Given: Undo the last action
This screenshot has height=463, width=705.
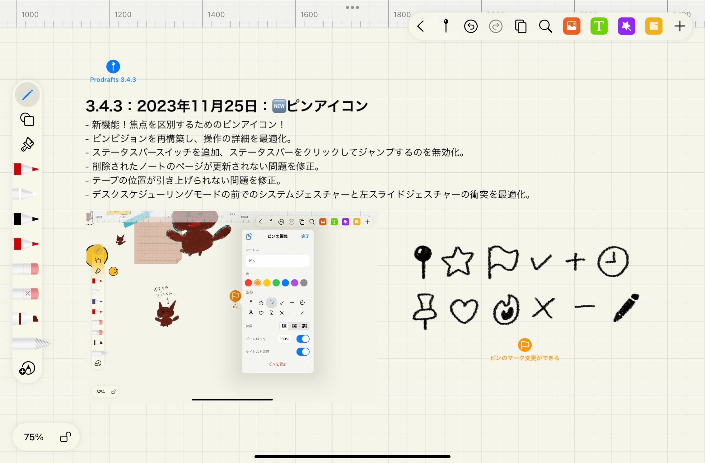Looking at the screenshot, I should [x=471, y=26].
